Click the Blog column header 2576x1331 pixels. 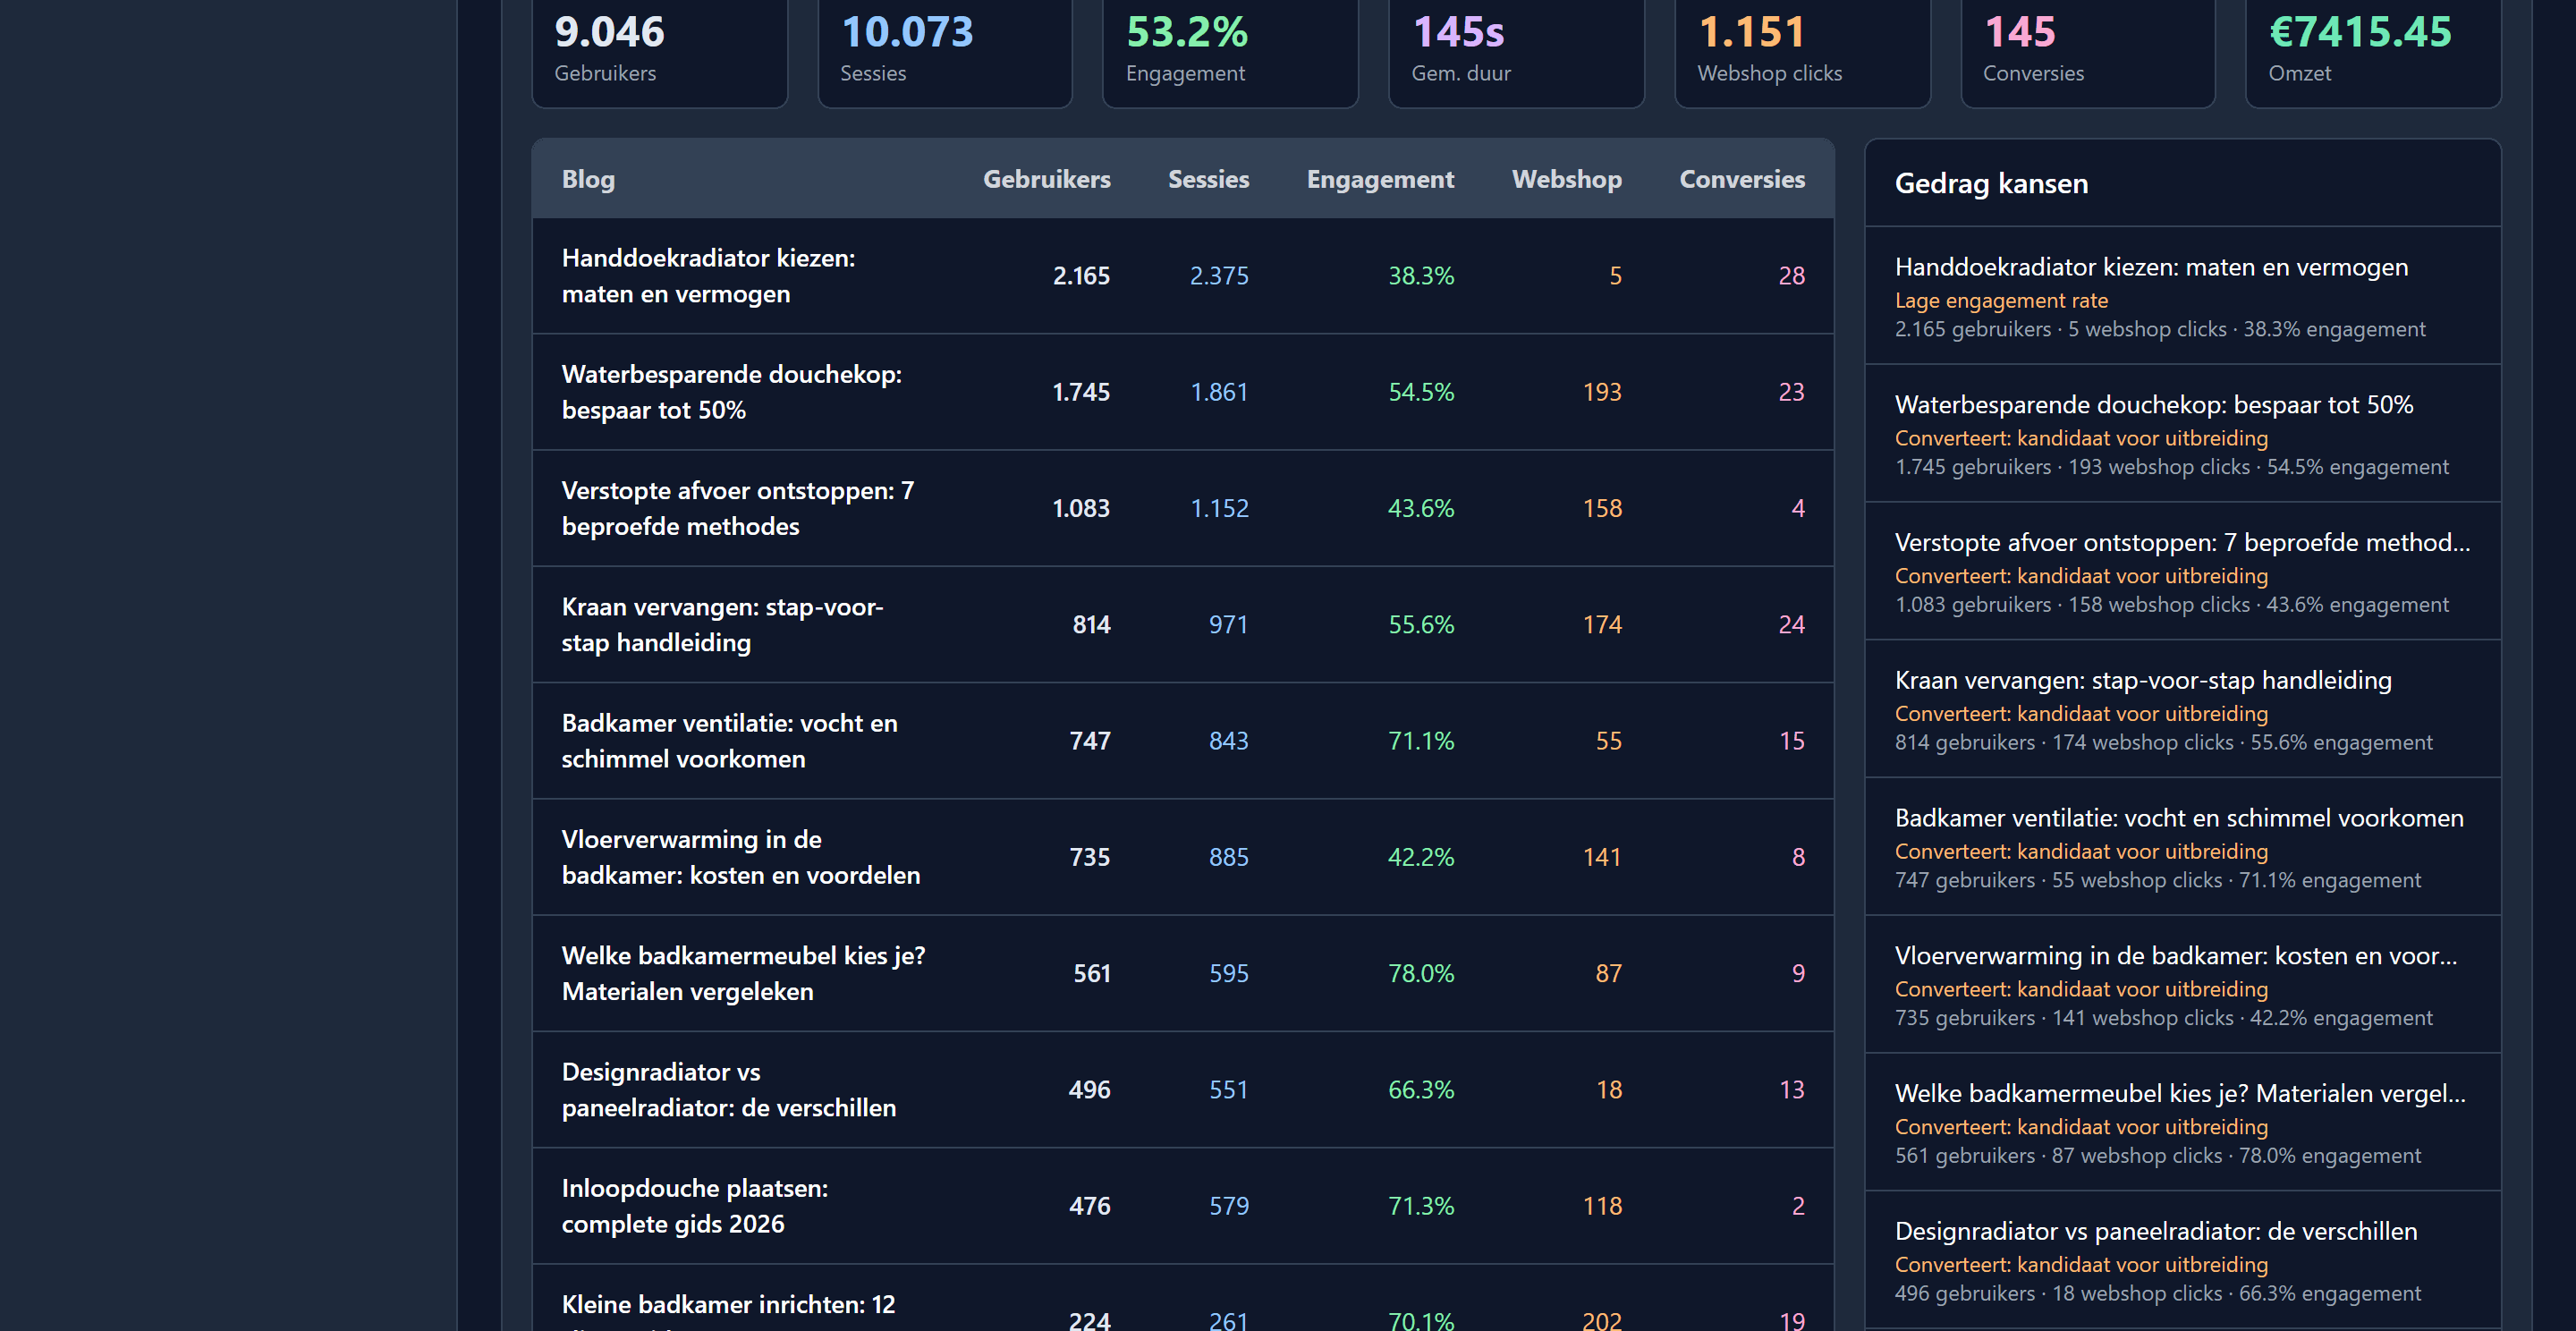point(588,179)
